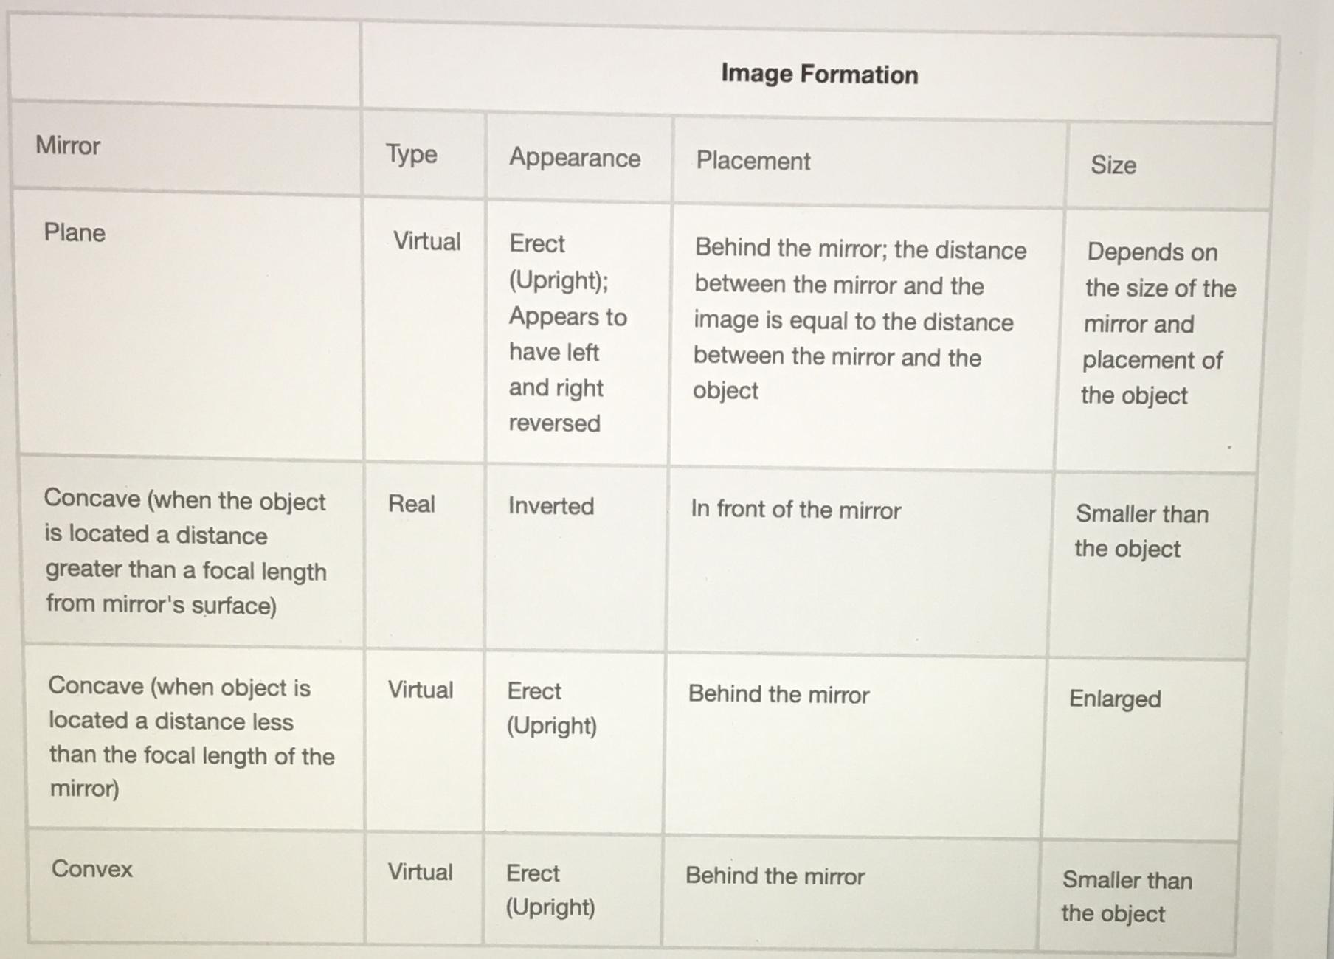Click Convex row's 'Behind the mirror' cell

click(775, 876)
